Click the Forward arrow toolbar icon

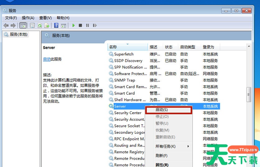[13, 25]
